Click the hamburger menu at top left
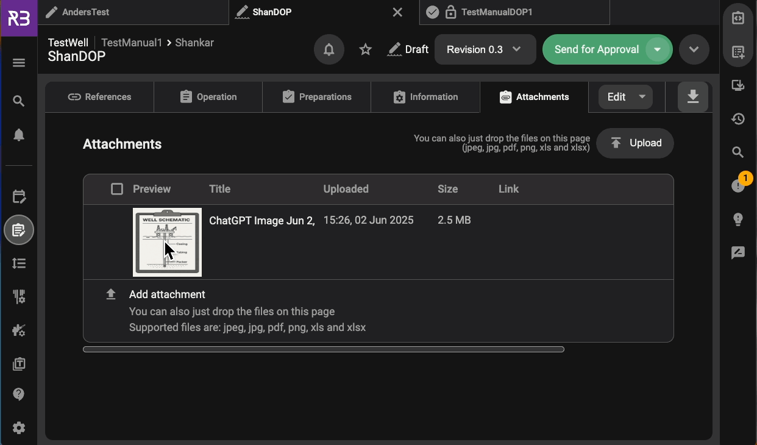 click(x=18, y=62)
